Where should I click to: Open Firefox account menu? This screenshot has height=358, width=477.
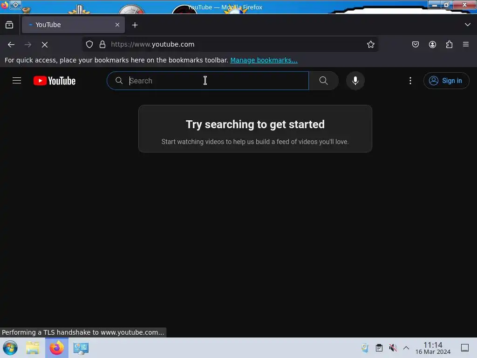pos(432,44)
